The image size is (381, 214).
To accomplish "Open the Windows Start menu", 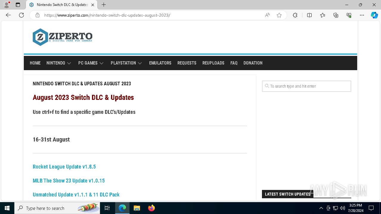I will click(x=7, y=208).
